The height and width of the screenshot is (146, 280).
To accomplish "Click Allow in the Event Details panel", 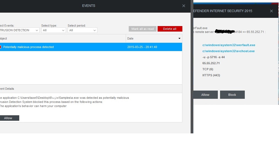I will point(9,118).
